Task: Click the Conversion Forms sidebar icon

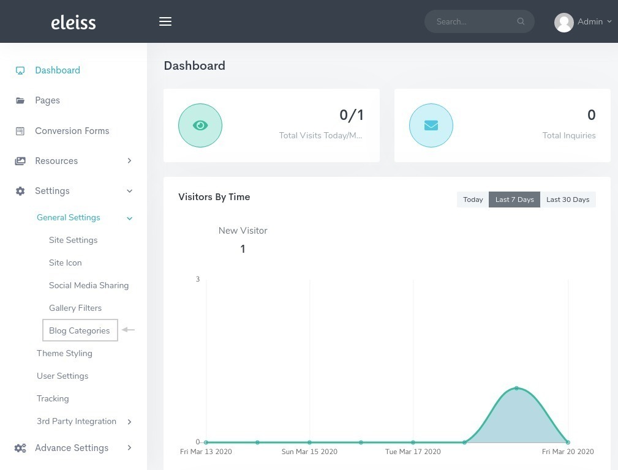Action: [20, 131]
